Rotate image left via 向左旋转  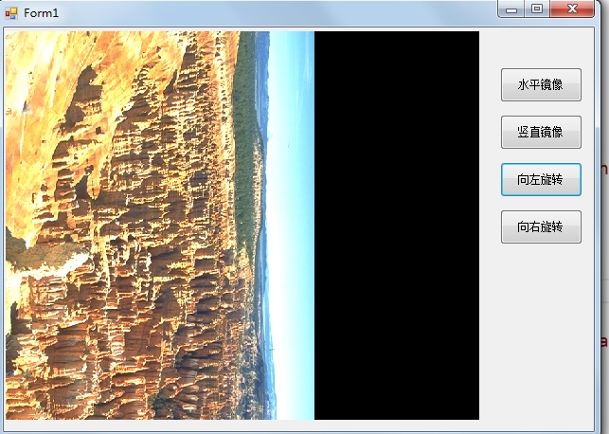pyautogui.click(x=541, y=179)
